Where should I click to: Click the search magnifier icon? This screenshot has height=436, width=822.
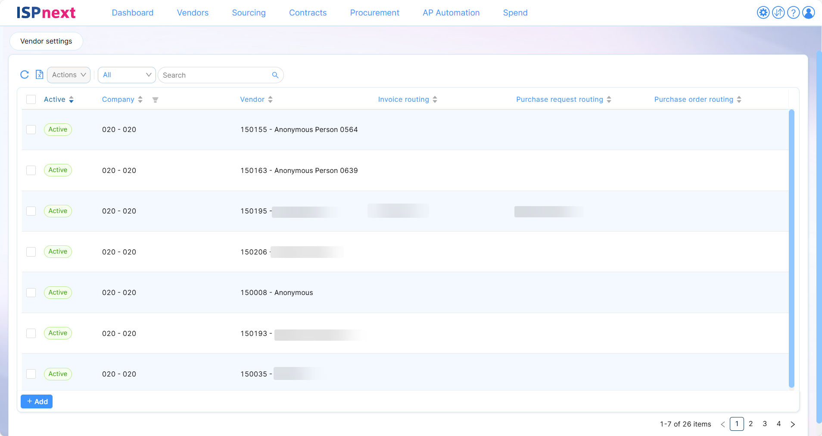[x=275, y=75]
